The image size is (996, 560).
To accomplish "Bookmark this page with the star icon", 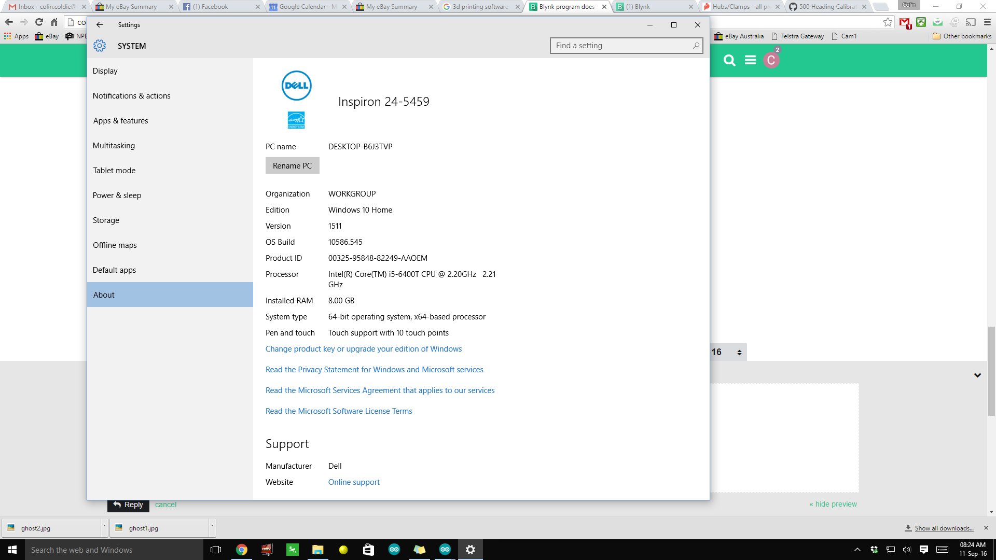I will [x=888, y=22].
